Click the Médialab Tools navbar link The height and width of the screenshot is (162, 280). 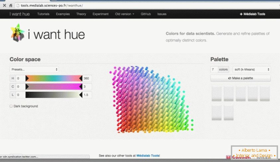pyautogui.click(x=252, y=14)
